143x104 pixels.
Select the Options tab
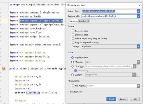tap(74, 21)
